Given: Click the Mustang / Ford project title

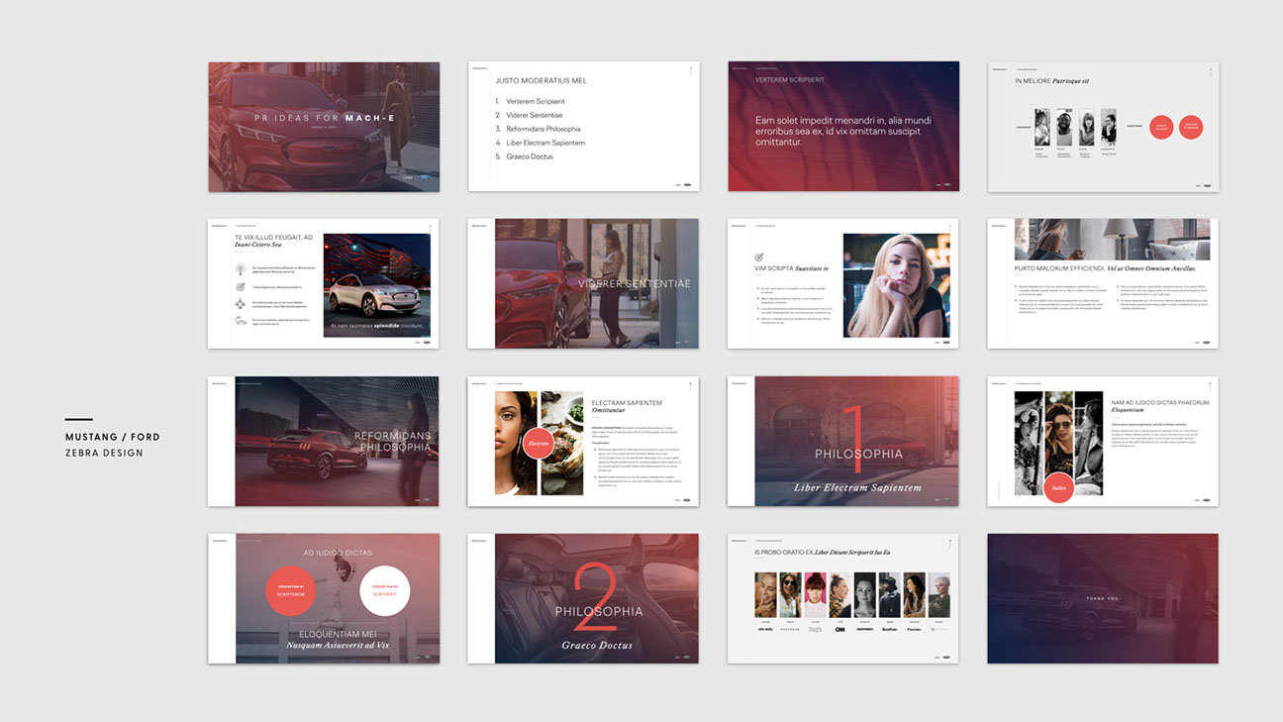Looking at the screenshot, I should (112, 437).
